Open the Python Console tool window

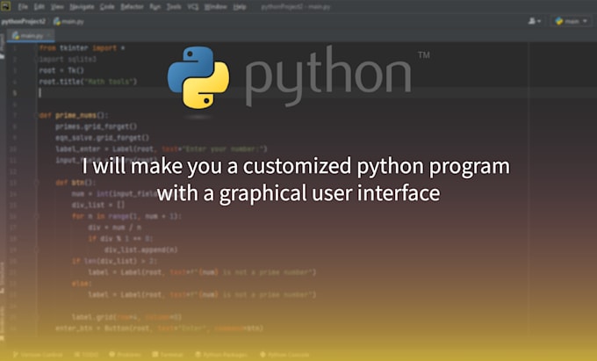coord(284,355)
